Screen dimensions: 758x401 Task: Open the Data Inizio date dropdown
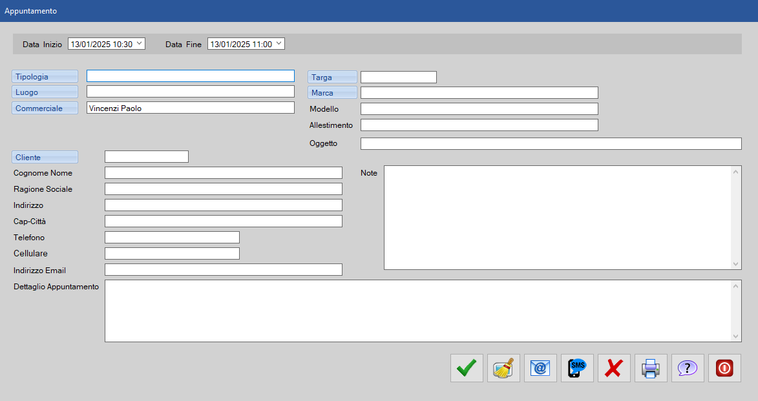click(x=140, y=44)
